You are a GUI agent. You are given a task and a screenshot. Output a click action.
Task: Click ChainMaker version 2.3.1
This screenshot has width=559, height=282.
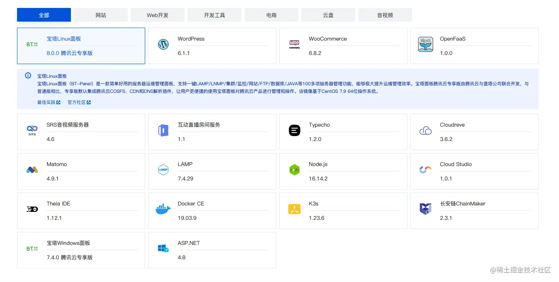pyautogui.click(x=446, y=218)
